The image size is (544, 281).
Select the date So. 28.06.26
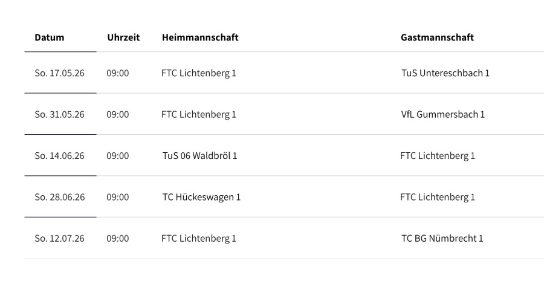(59, 197)
